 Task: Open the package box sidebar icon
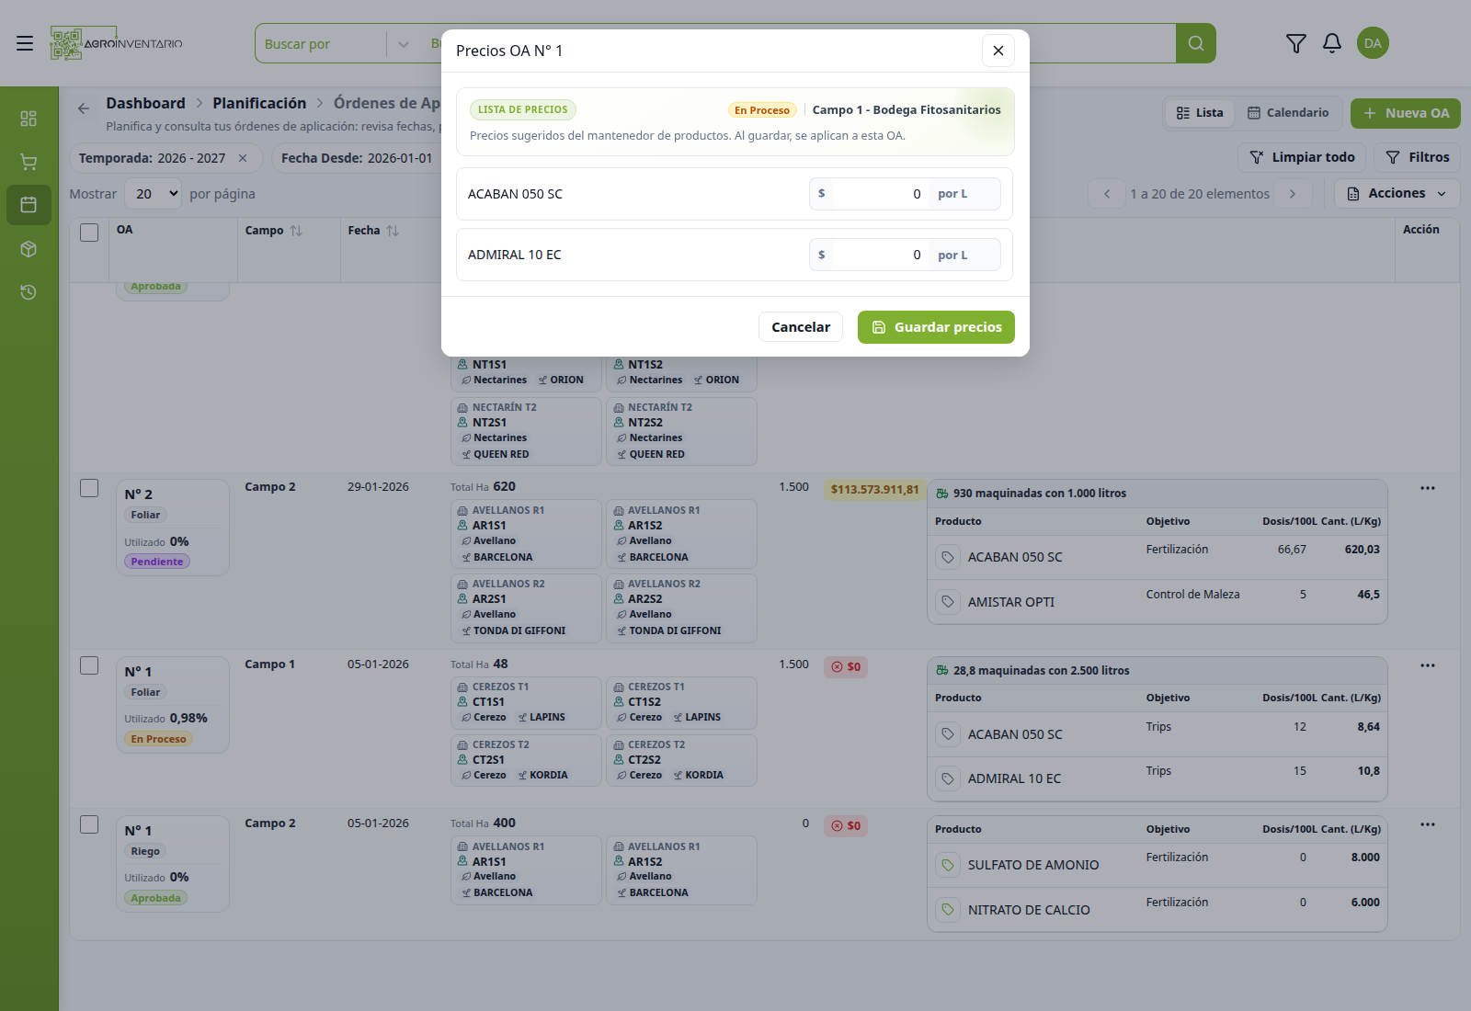pyautogui.click(x=29, y=249)
